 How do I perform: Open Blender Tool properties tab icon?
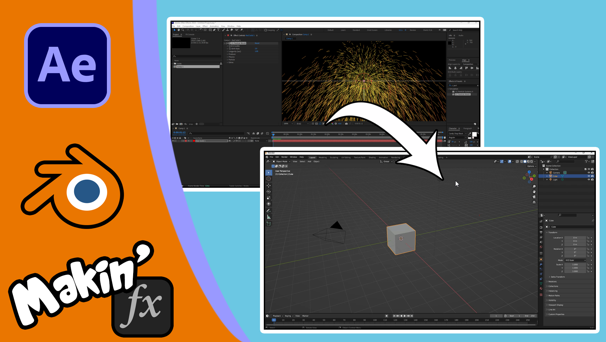541,221
